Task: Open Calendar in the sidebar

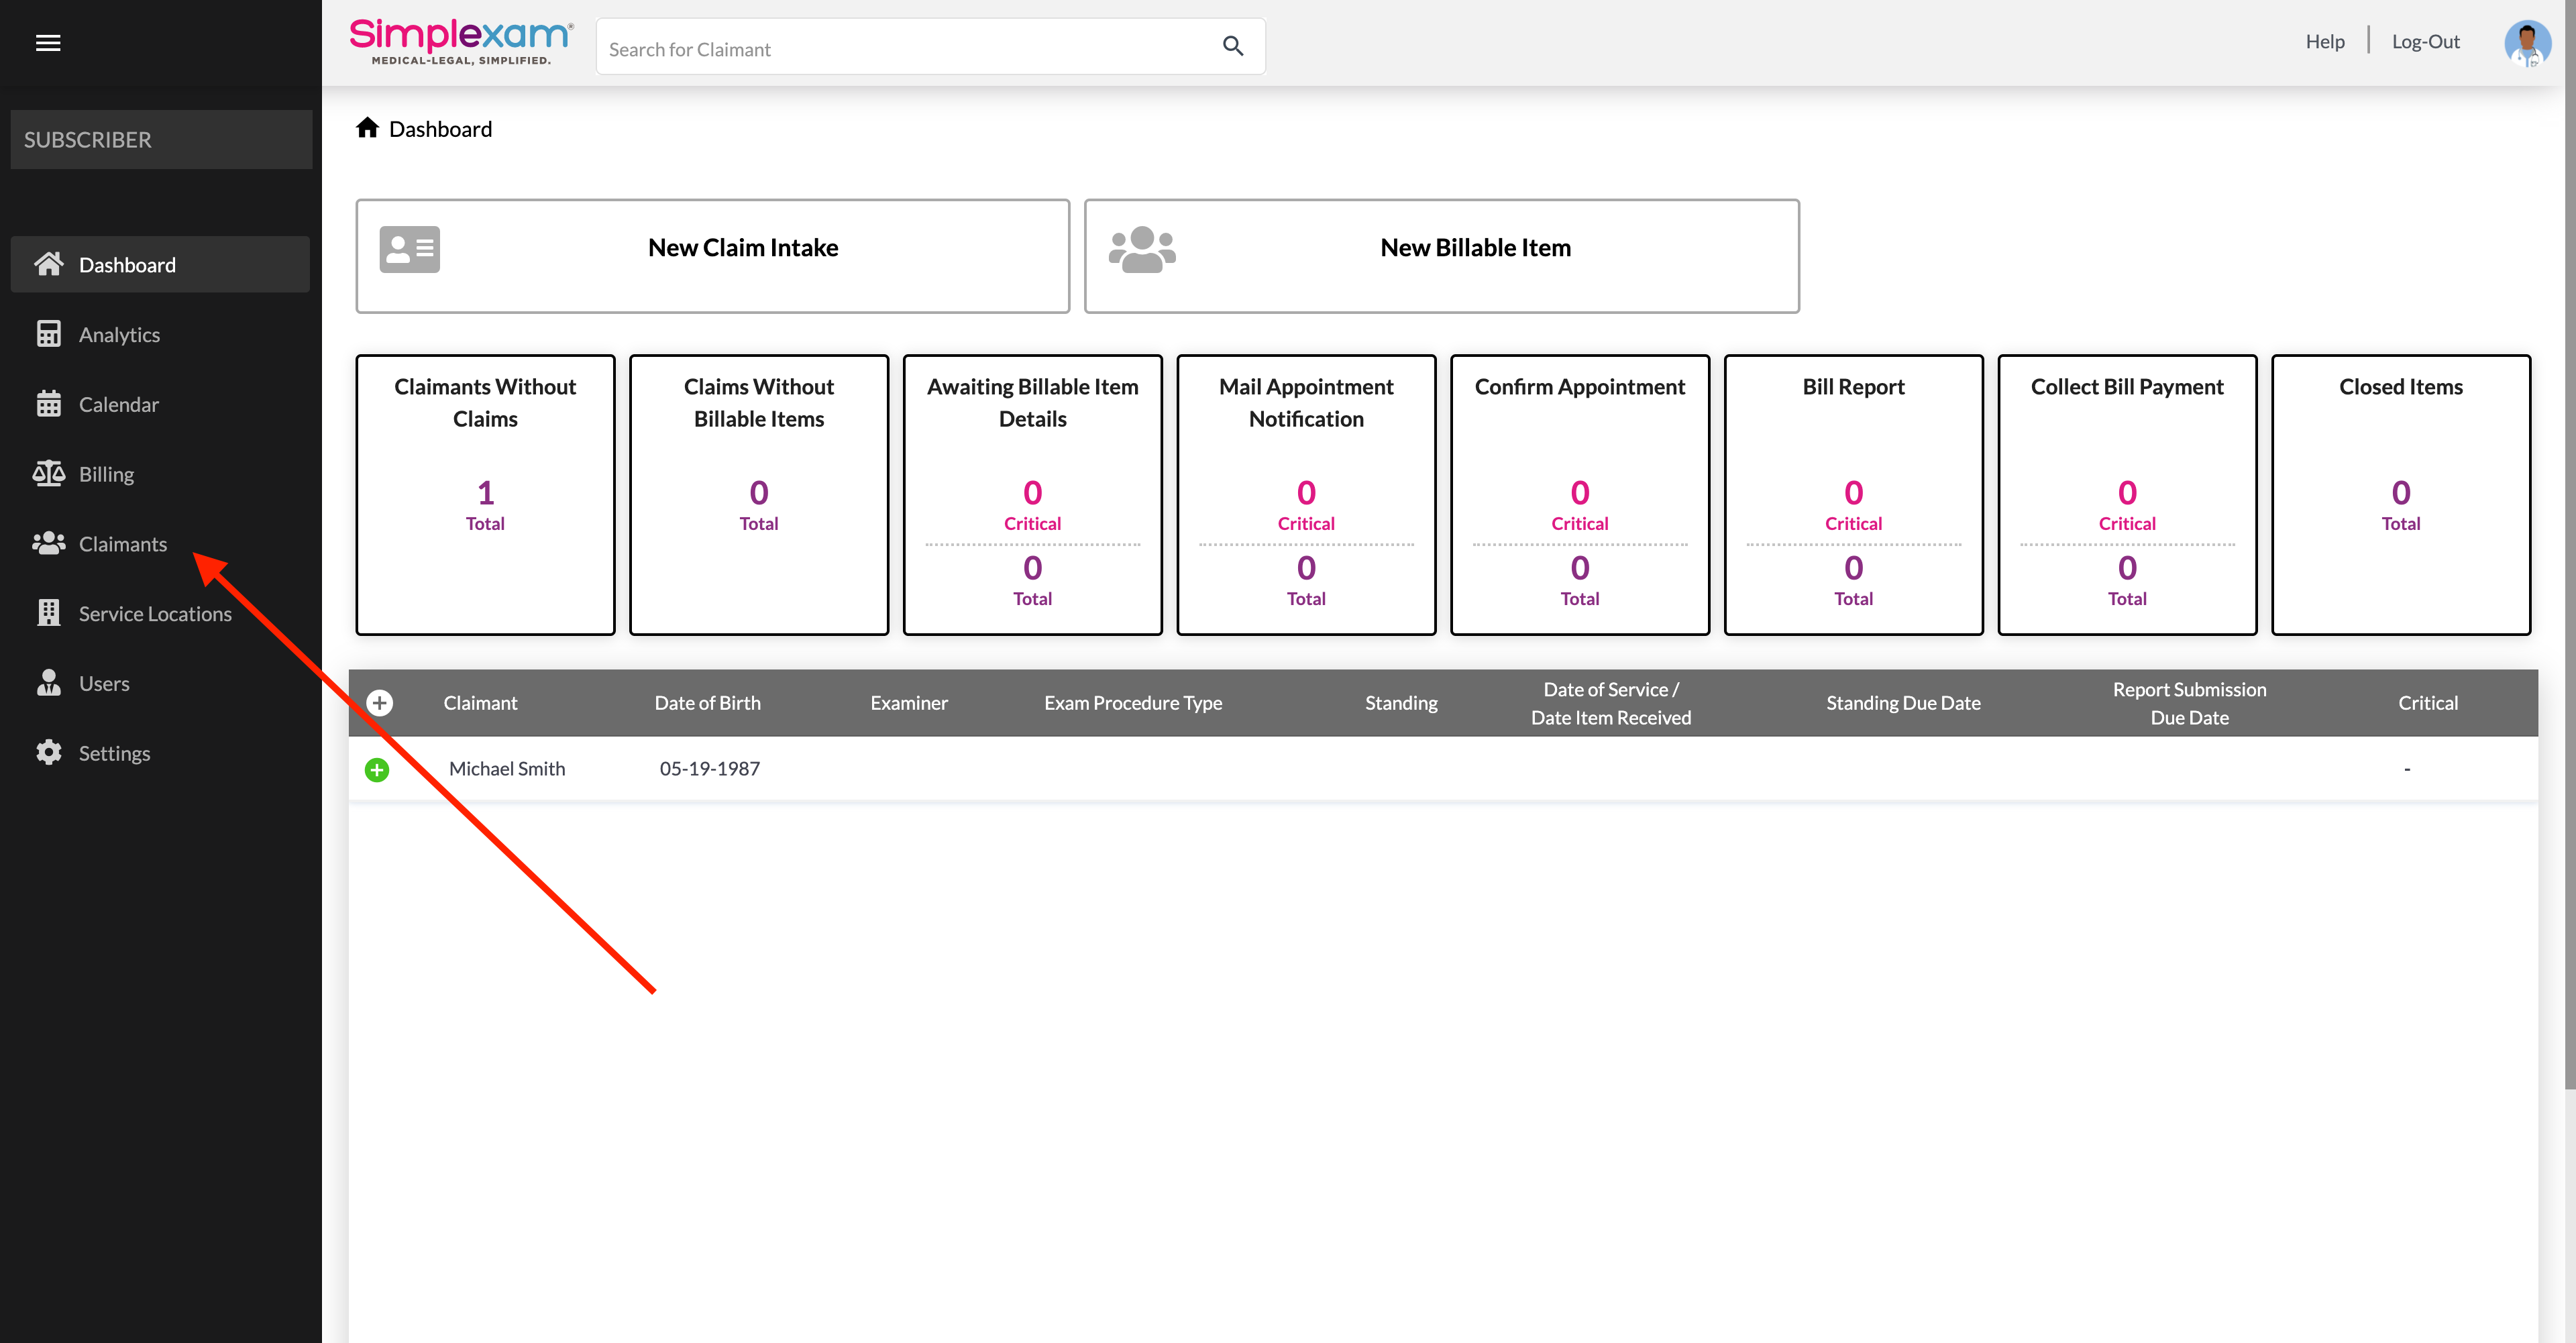Action: tap(118, 404)
